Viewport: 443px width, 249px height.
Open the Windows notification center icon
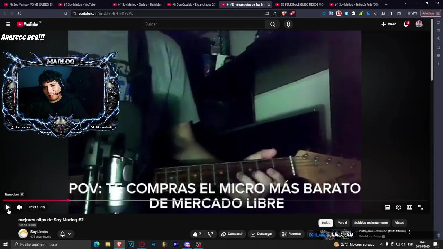coord(436,245)
